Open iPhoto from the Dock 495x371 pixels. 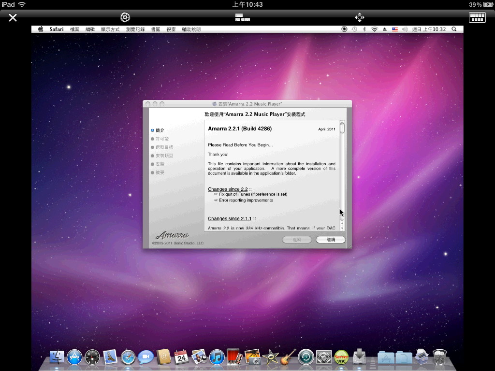(252, 357)
